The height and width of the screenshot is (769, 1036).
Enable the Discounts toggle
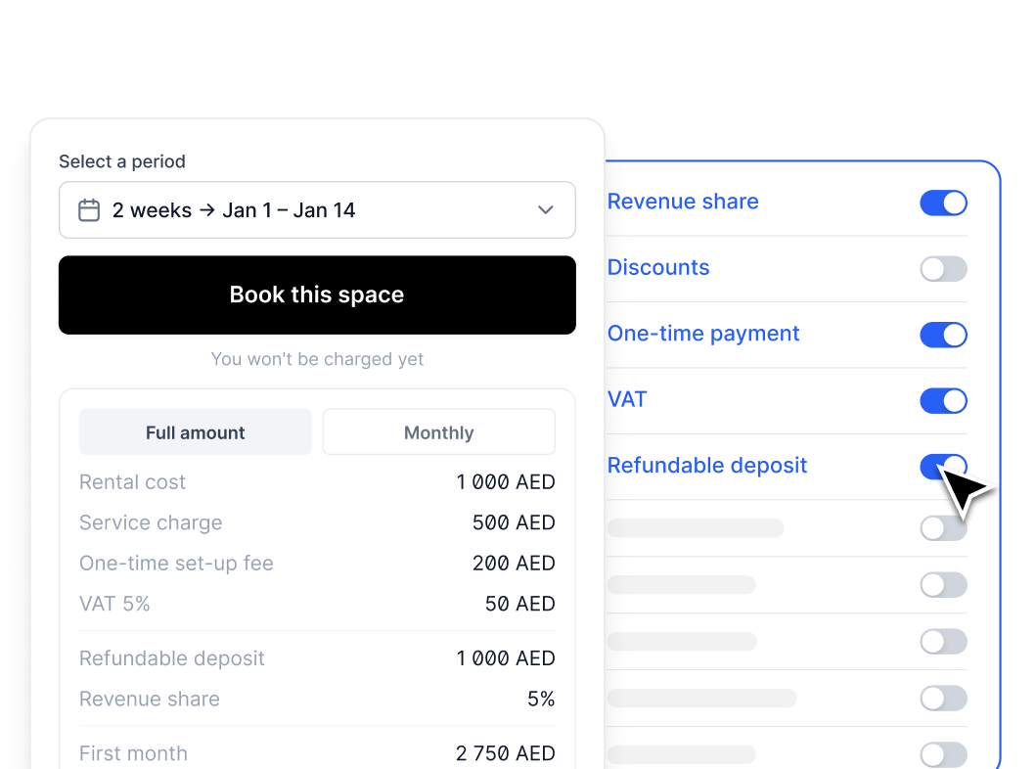(943, 269)
